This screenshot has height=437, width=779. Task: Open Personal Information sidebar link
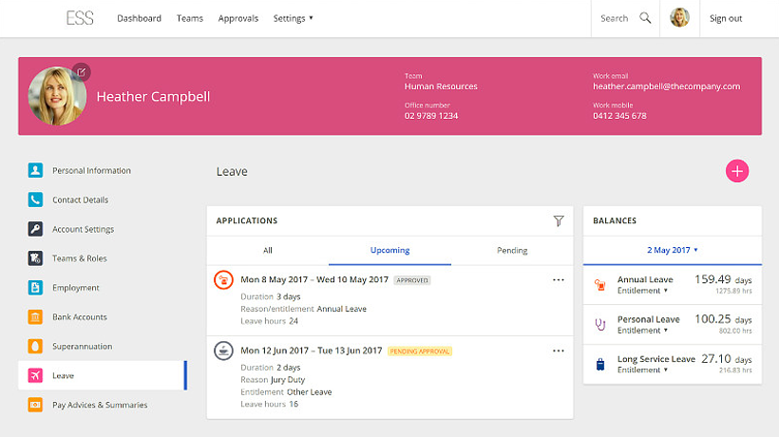click(91, 170)
